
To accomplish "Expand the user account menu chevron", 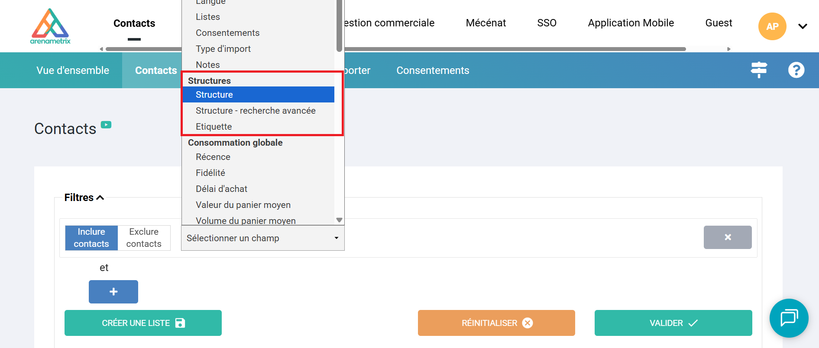I will tap(803, 26).
